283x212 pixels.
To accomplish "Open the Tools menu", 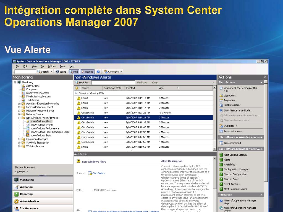I will 63,66.
